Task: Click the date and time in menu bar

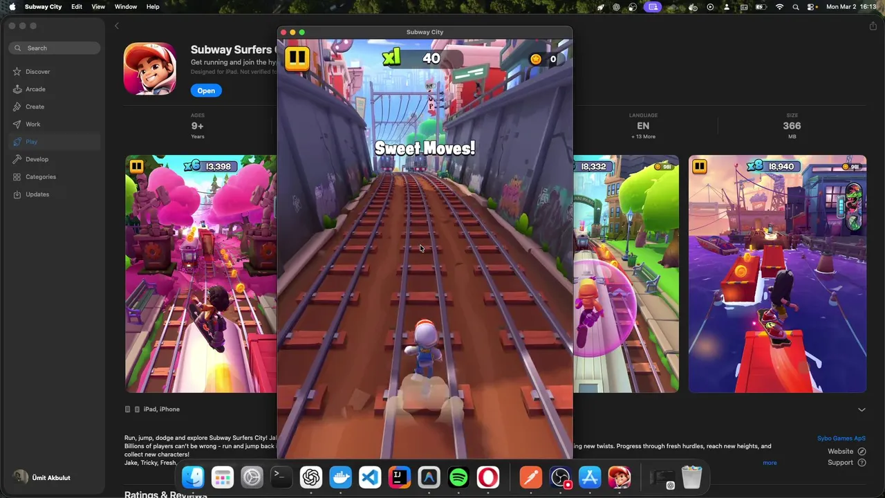Action: (x=852, y=7)
